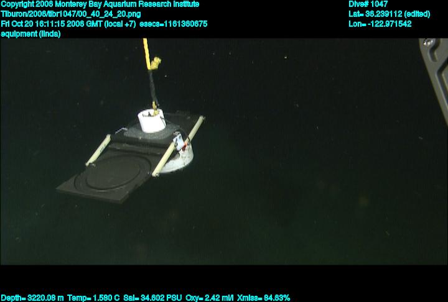The height and width of the screenshot is (302, 448).
Task: Select the file path text Tiburon/2006/tibr1047
Action: [70, 14]
